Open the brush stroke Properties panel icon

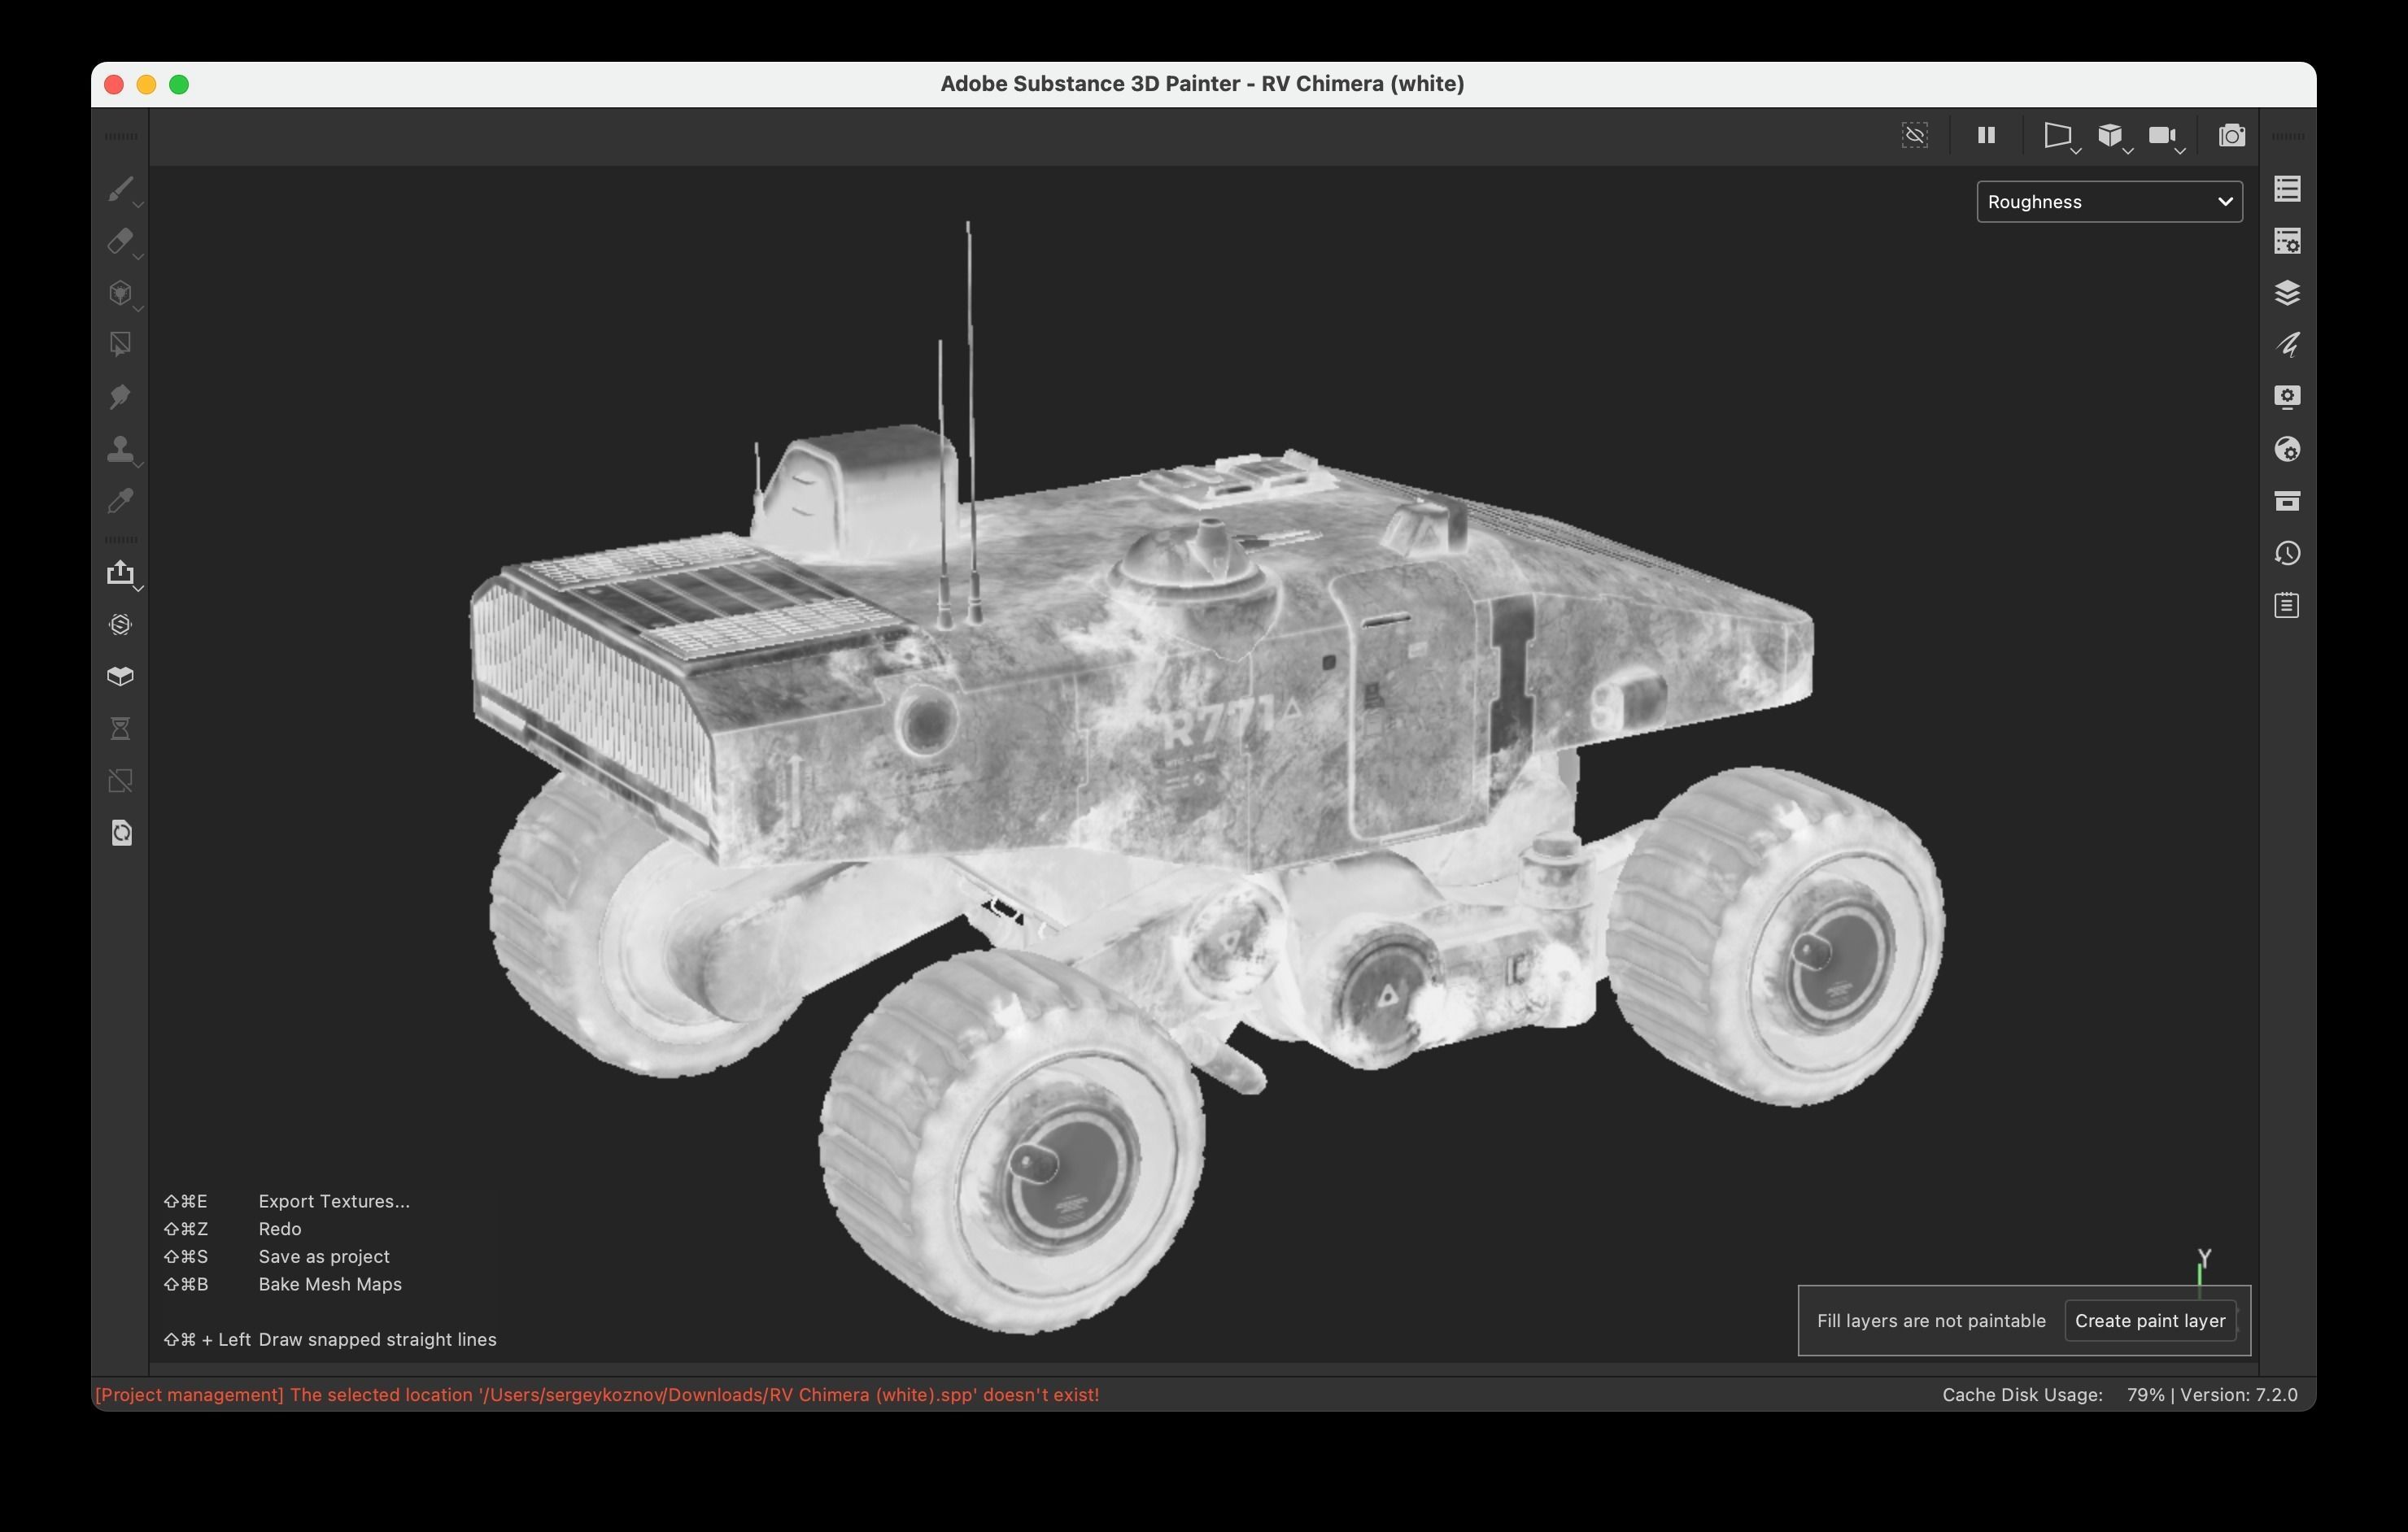tap(2287, 345)
